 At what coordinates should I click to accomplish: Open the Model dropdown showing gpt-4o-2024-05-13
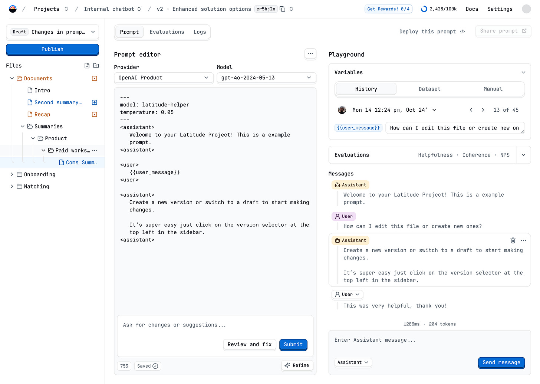[266, 78]
